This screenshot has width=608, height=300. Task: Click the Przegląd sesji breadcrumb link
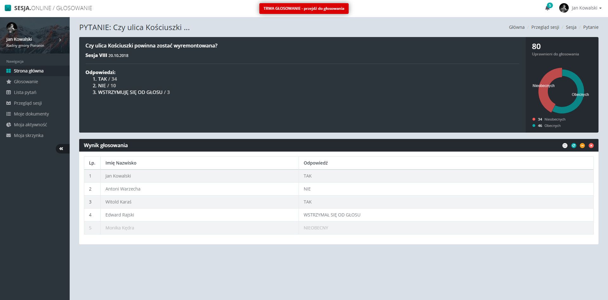(x=545, y=27)
